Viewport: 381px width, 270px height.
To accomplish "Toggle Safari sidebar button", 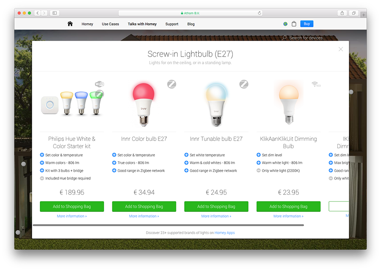I will tap(55, 13).
